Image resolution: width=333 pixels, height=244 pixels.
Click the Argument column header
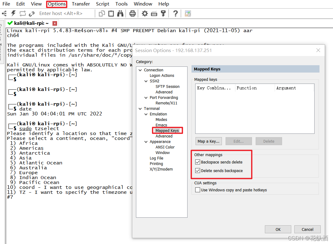294,88
